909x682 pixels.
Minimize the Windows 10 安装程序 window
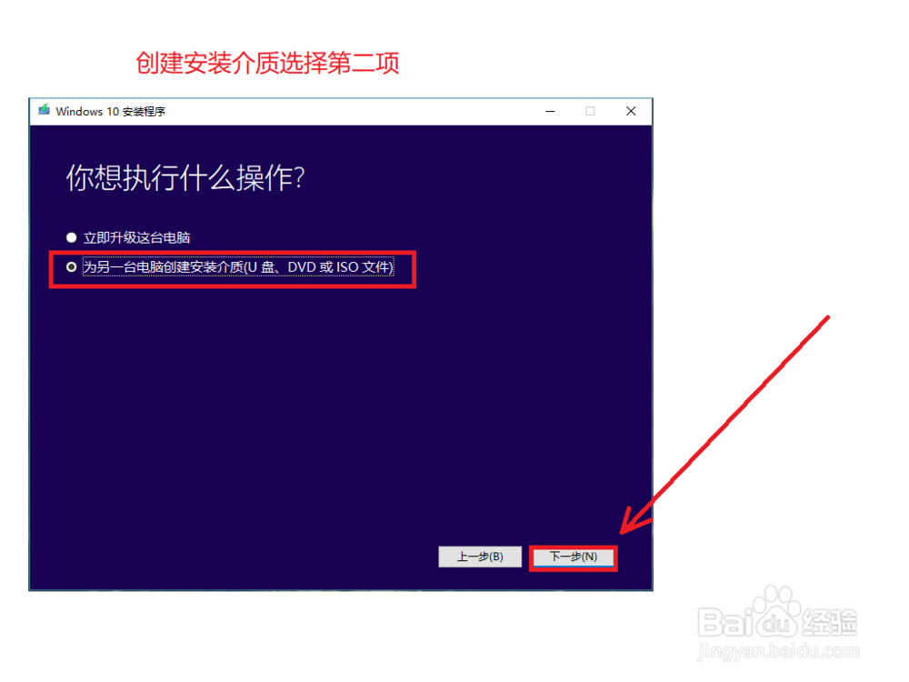tap(550, 111)
